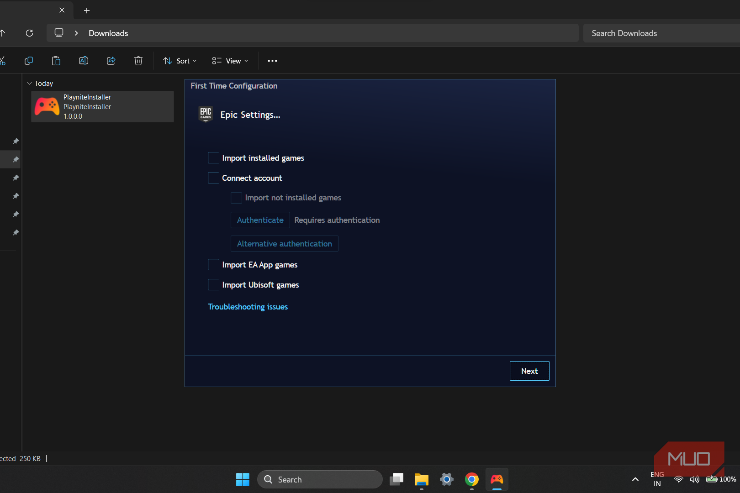Expand the breadcrumb chevron before Downloads
740x493 pixels.
point(76,33)
